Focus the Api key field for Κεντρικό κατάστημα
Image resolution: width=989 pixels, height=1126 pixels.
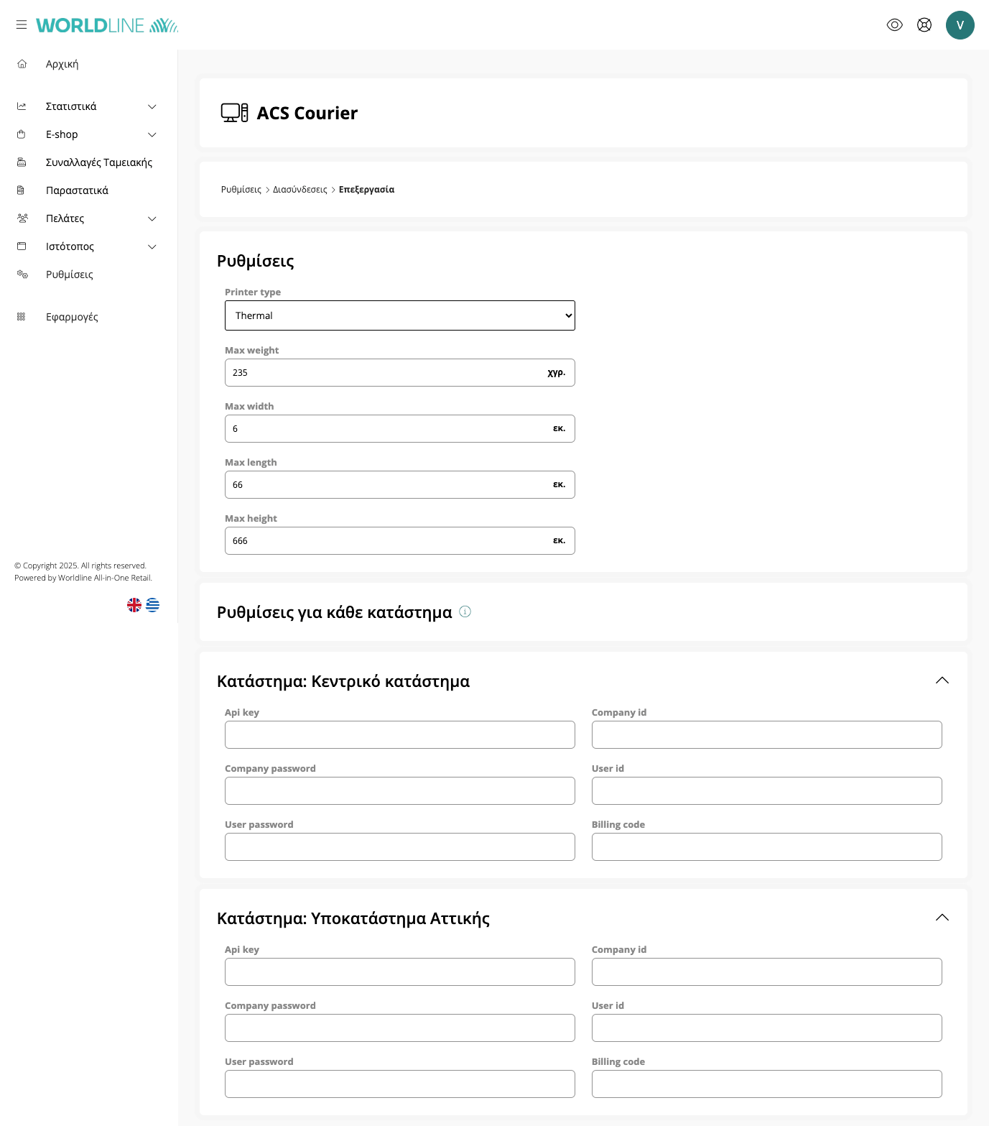(399, 735)
